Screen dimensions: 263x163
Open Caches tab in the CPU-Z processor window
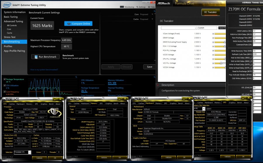tap(12, 104)
